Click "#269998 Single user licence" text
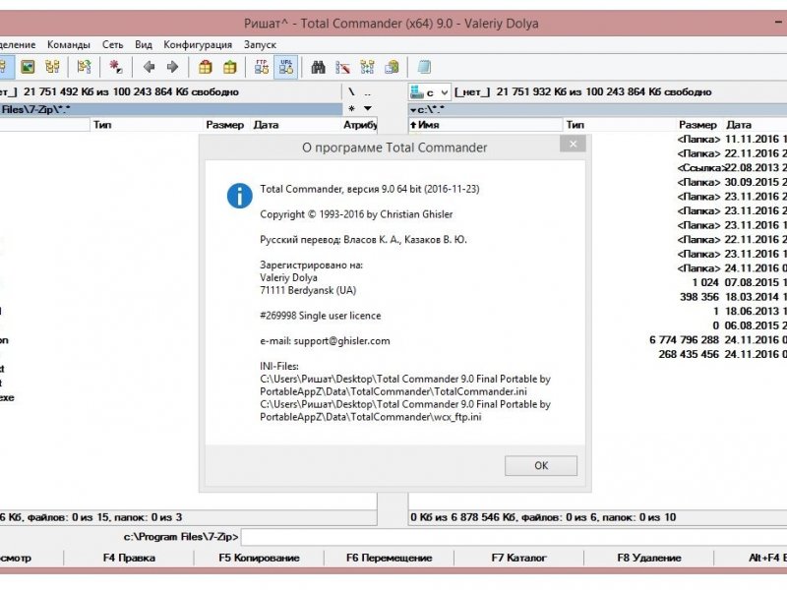Viewport: 787px width, 590px height. (x=321, y=316)
